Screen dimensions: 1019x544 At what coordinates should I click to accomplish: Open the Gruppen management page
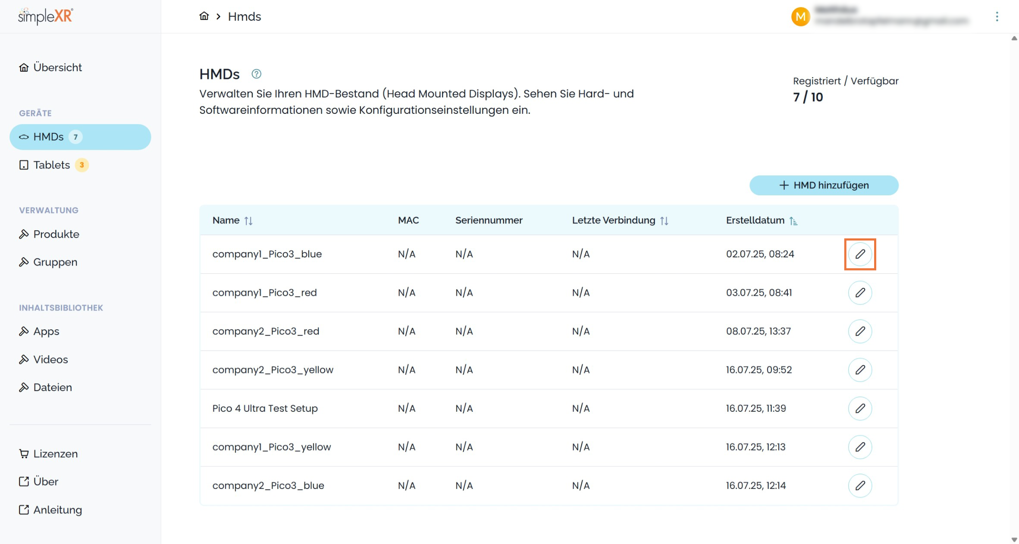click(55, 262)
